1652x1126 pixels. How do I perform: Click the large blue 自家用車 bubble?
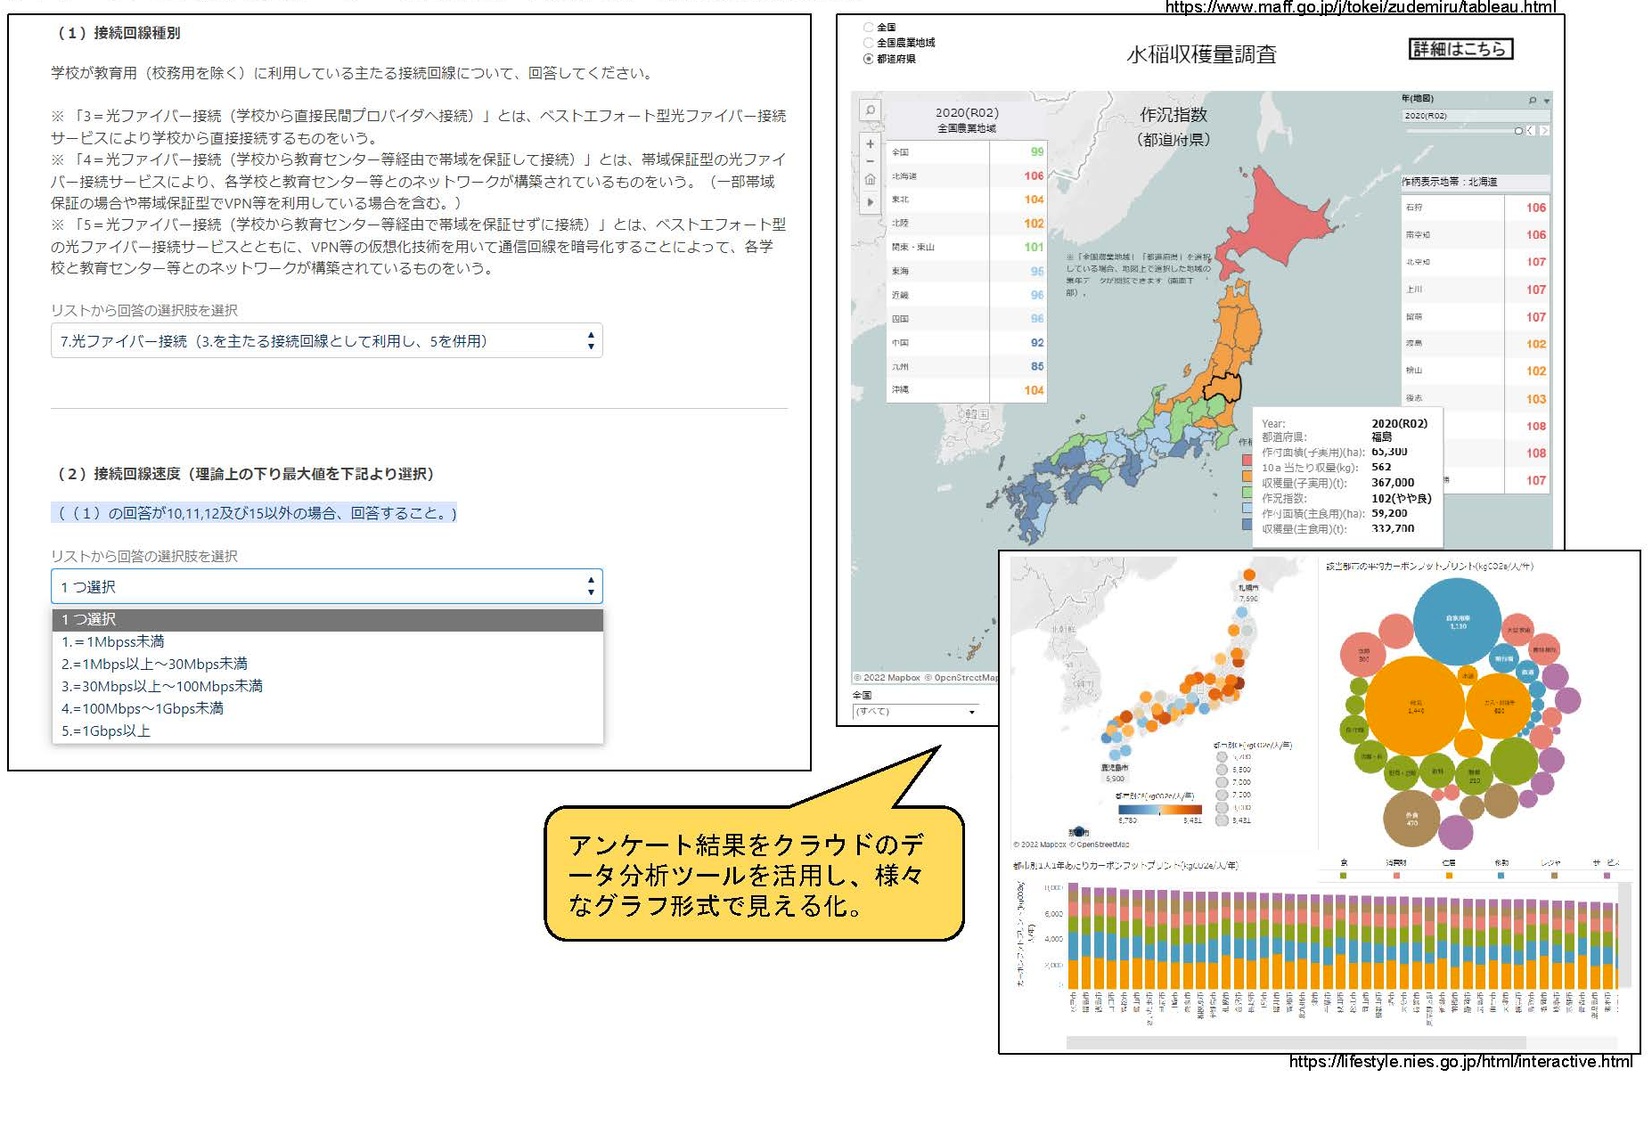coord(1458,622)
